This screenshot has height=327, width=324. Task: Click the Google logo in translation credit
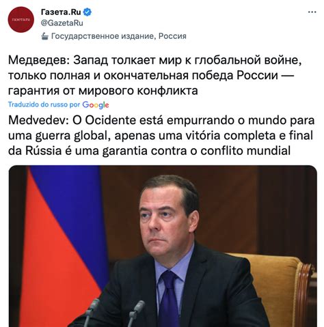click(x=96, y=105)
